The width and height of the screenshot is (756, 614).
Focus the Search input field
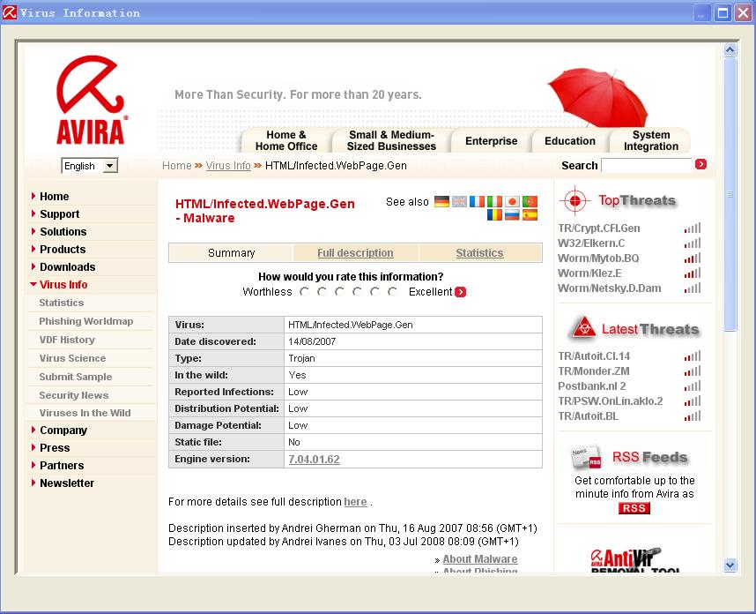coord(647,165)
